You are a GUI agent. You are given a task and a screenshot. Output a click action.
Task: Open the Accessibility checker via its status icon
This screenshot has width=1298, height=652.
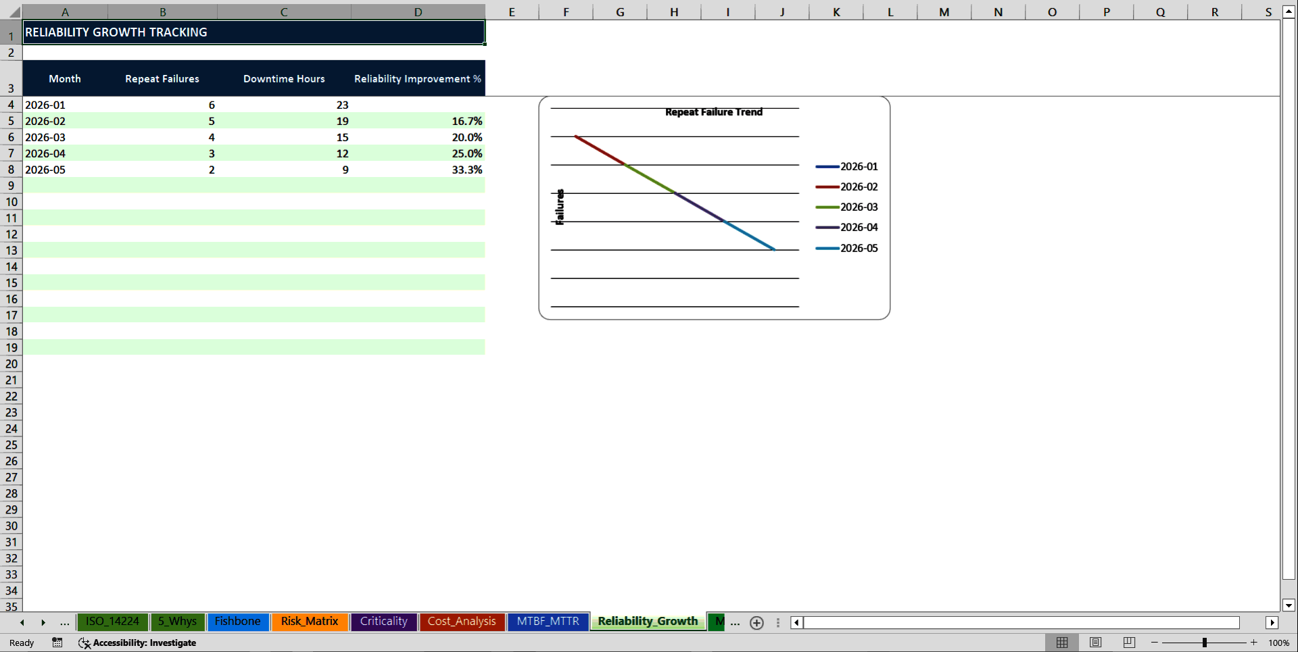point(84,643)
